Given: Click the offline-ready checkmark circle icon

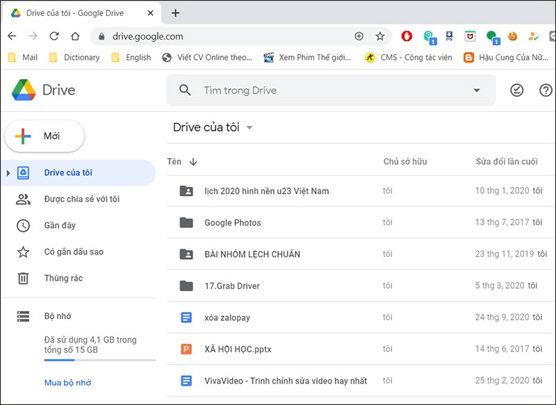Looking at the screenshot, I should coord(516,90).
